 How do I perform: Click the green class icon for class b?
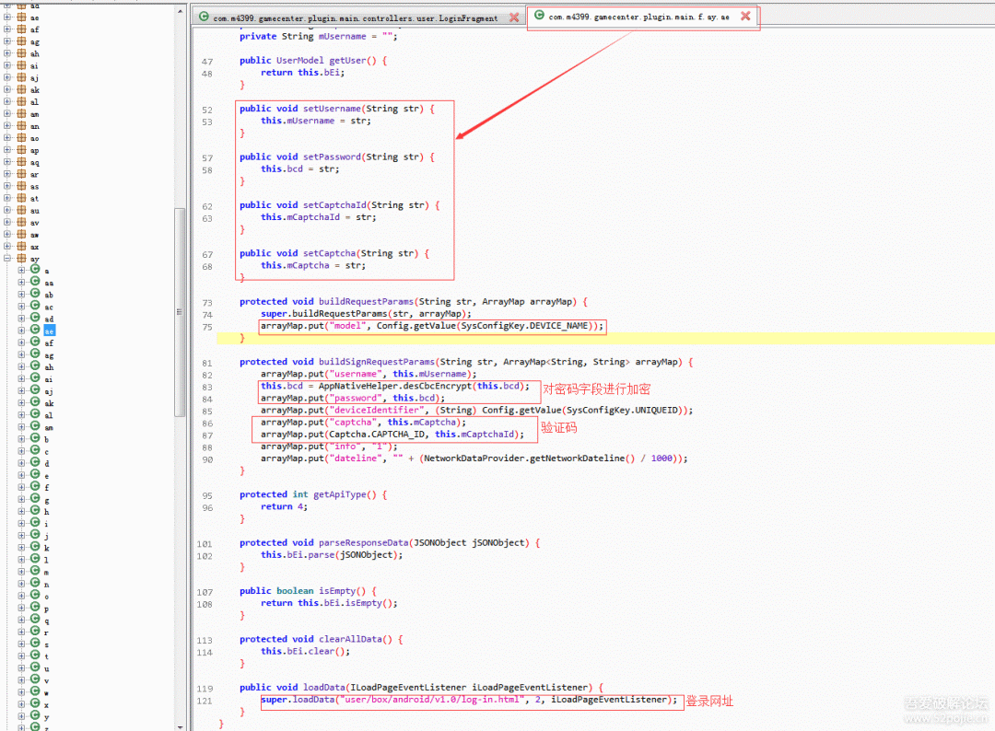click(x=36, y=437)
